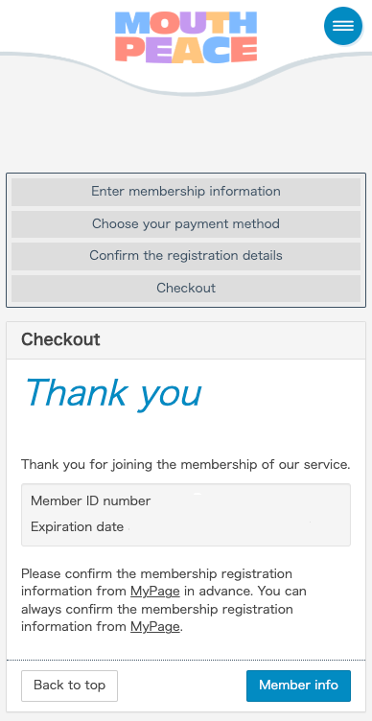Click the Mouth Peace logo
The image size is (372, 721).
[x=186, y=37]
